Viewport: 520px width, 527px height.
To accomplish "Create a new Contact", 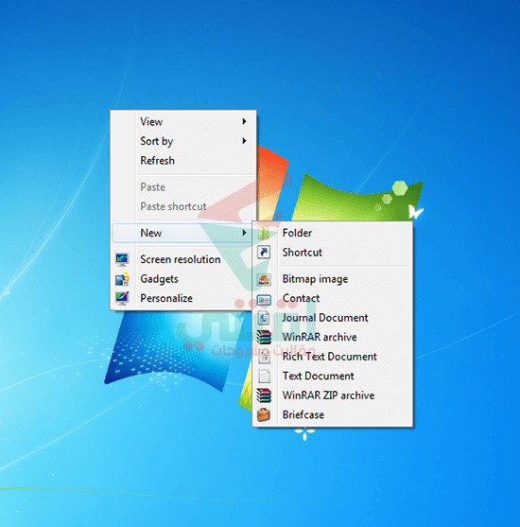I will [x=333, y=298].
